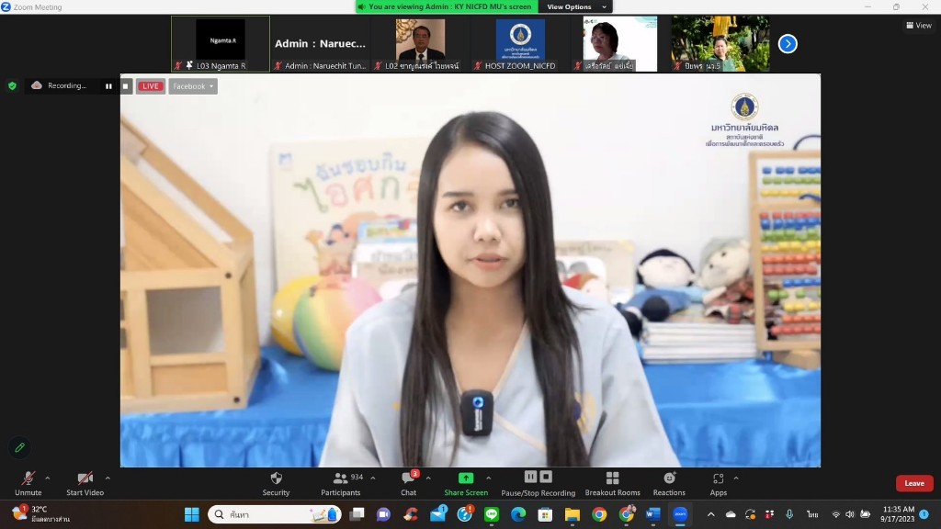
Task: Switch the keyboard input language indicator
Action: [x=812, y=514]
